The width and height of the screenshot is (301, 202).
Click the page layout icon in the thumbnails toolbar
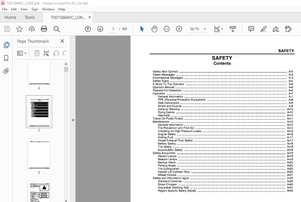[x=46, y=53]
